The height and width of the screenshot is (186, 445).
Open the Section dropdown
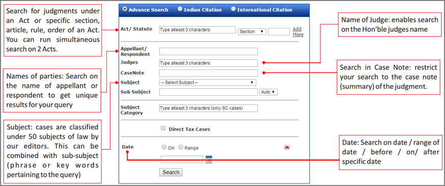(x=252, y=31)
